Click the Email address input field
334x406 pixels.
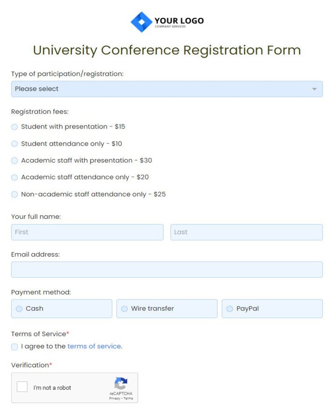tap(167, 269)
